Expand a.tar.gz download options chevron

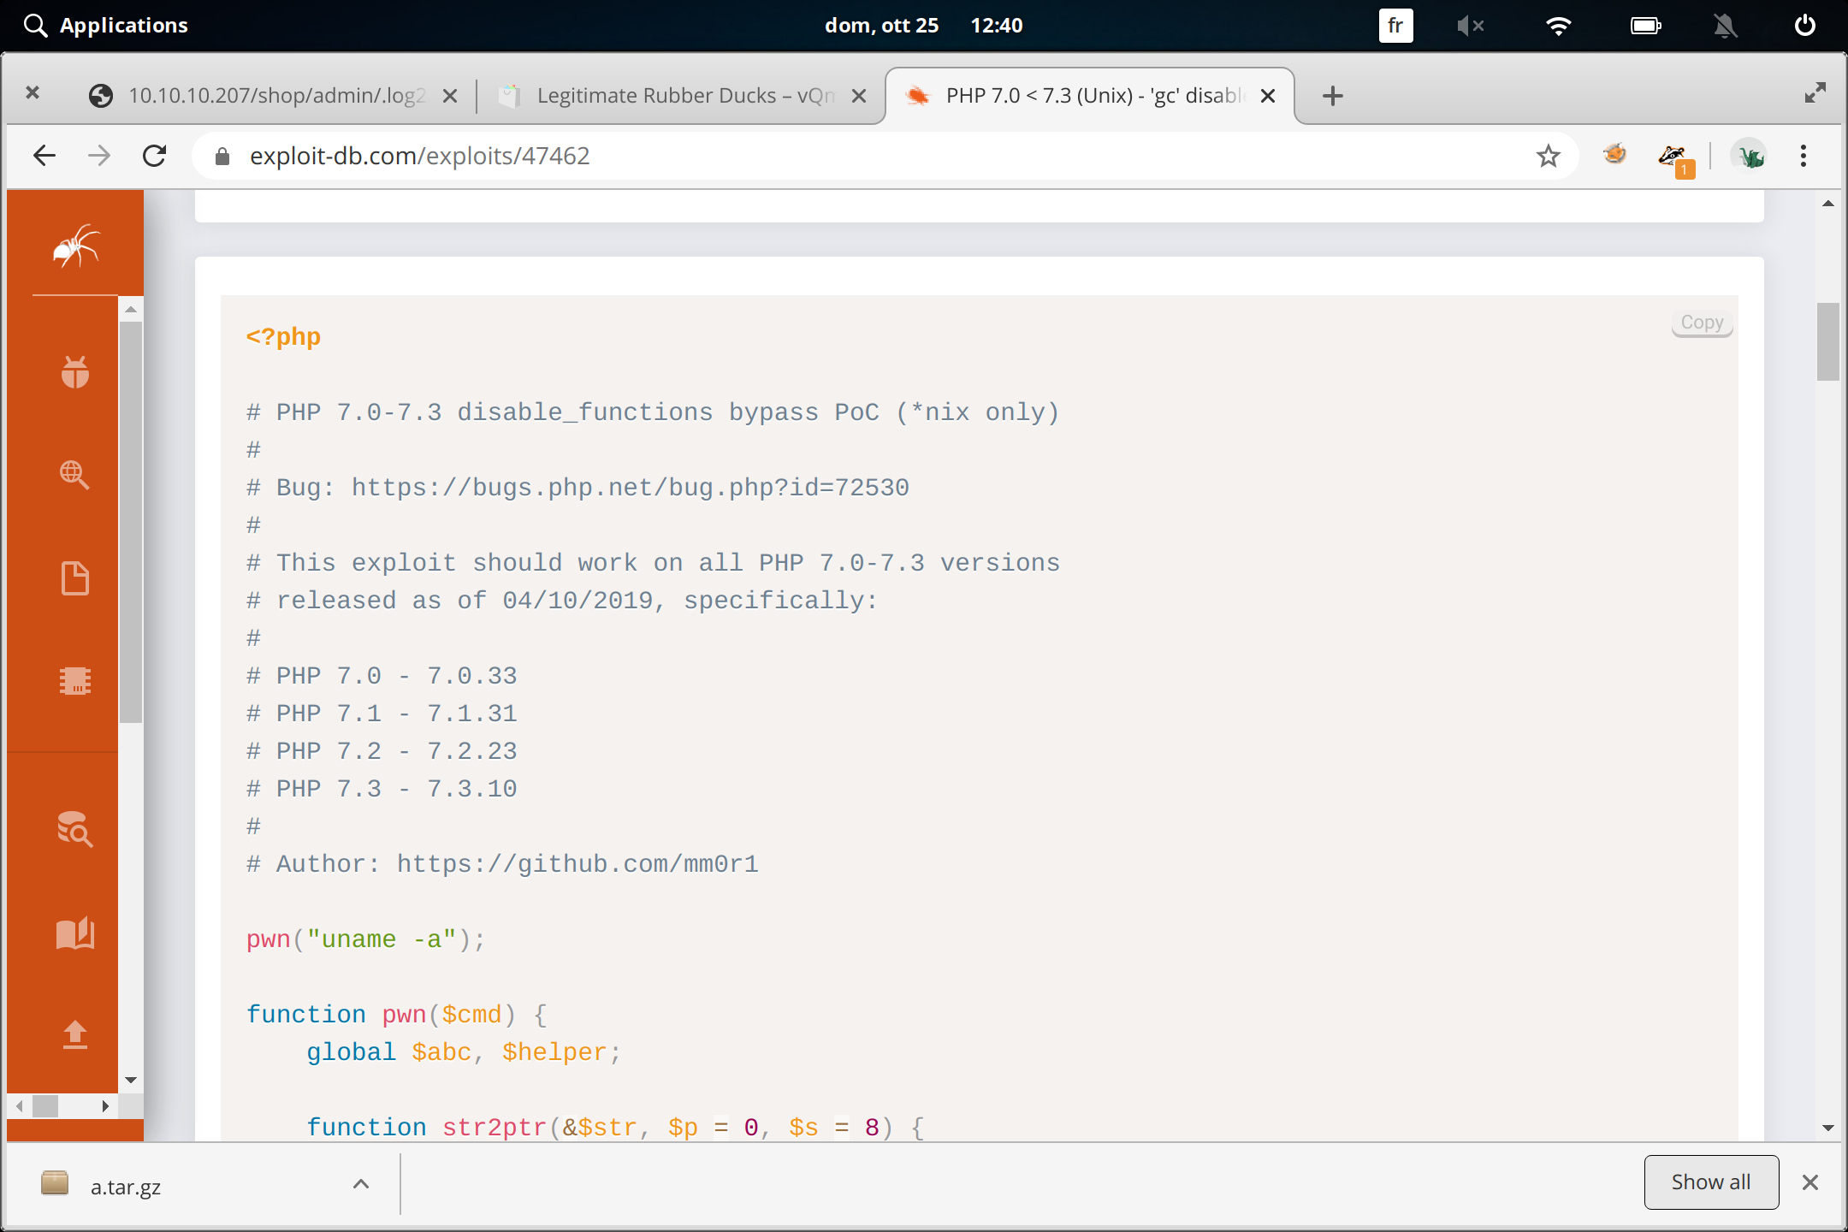pos(361,1184)
